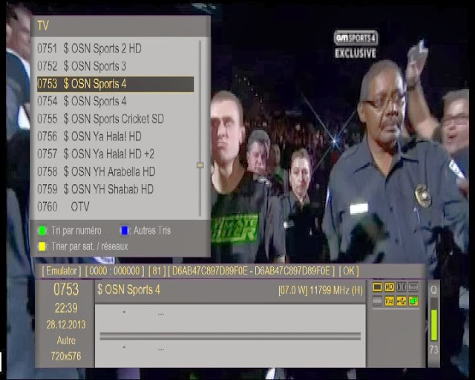Click the green signal quality bar
Screen dimensions: 475x380
pos(433,325)
